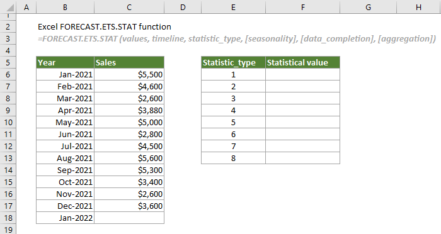Select column G header
Screen dimensions: 441x234
pos(368,7)
